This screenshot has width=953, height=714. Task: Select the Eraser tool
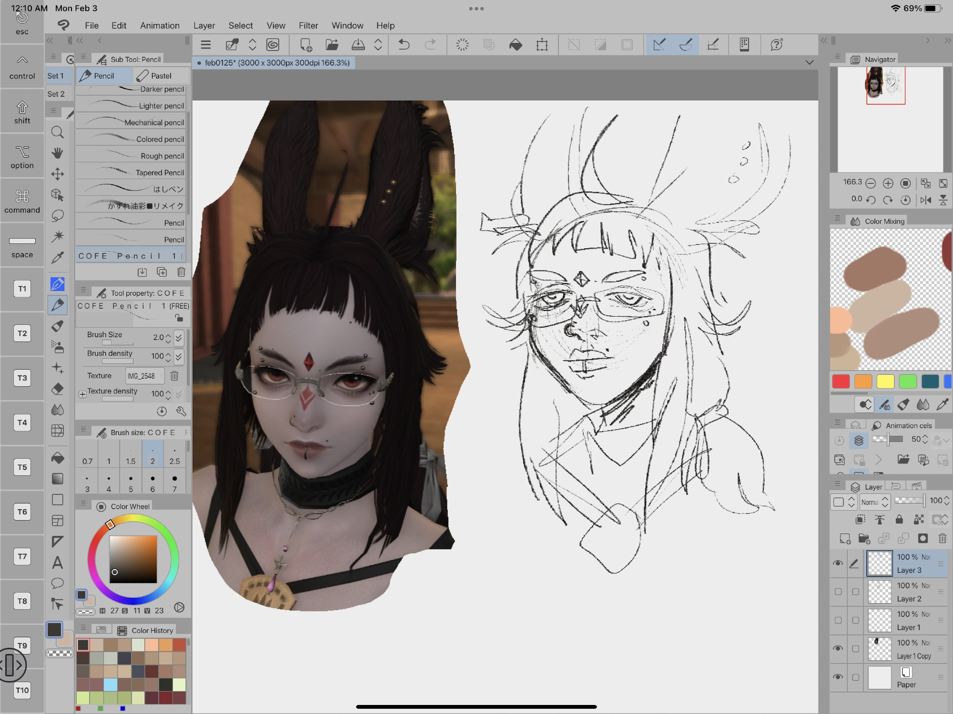click(57, 389)
